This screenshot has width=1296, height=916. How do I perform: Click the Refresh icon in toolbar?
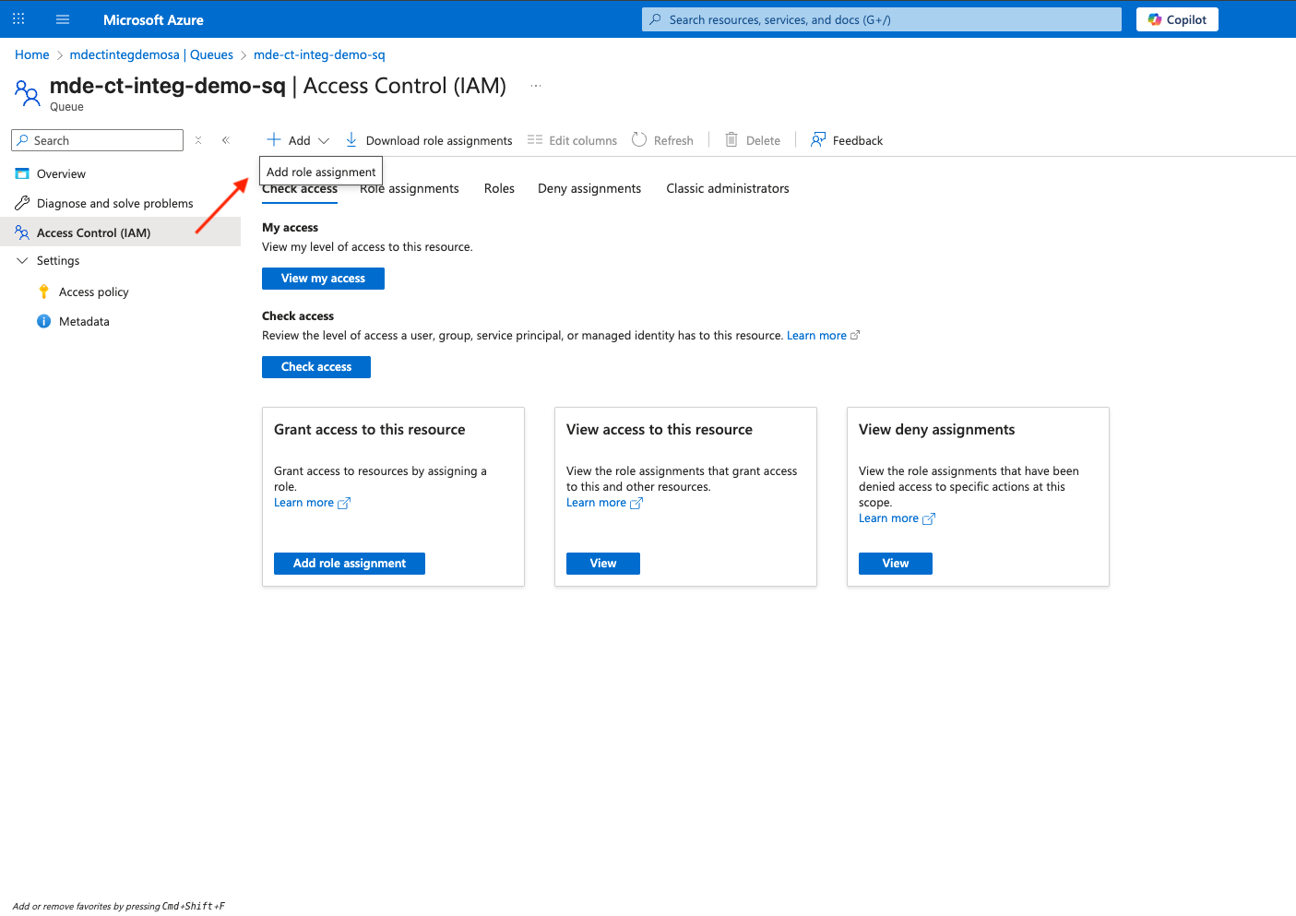coord(639,140)
